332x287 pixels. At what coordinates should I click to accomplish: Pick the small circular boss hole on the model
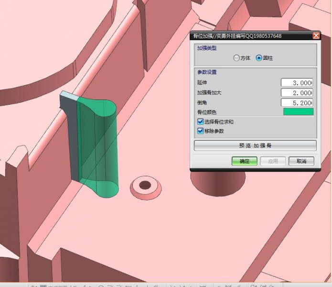coord(144,184)
